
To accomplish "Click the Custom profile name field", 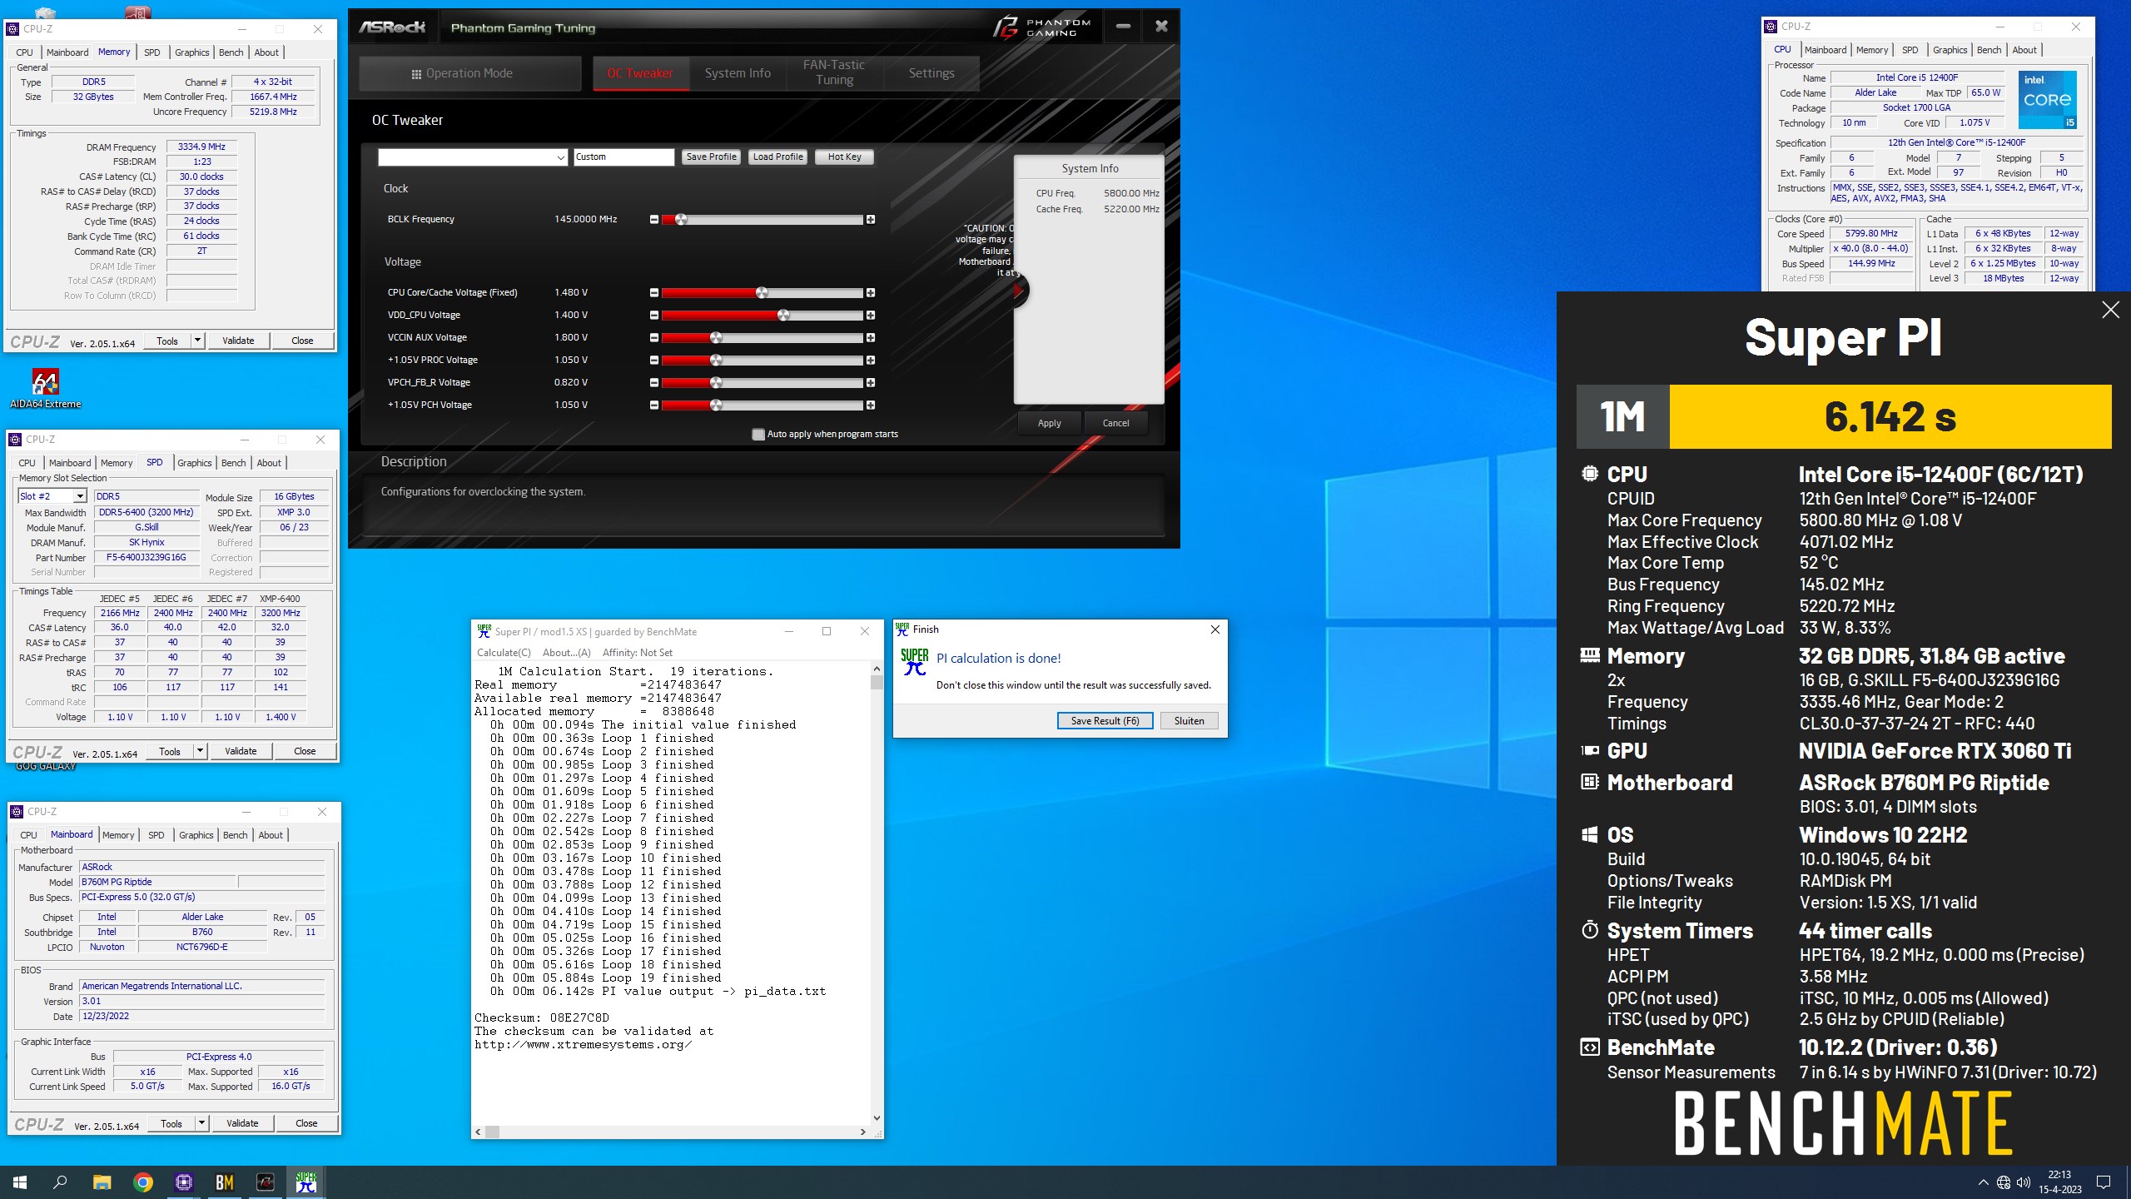I will pyautogui.click(x=623, y=157).
